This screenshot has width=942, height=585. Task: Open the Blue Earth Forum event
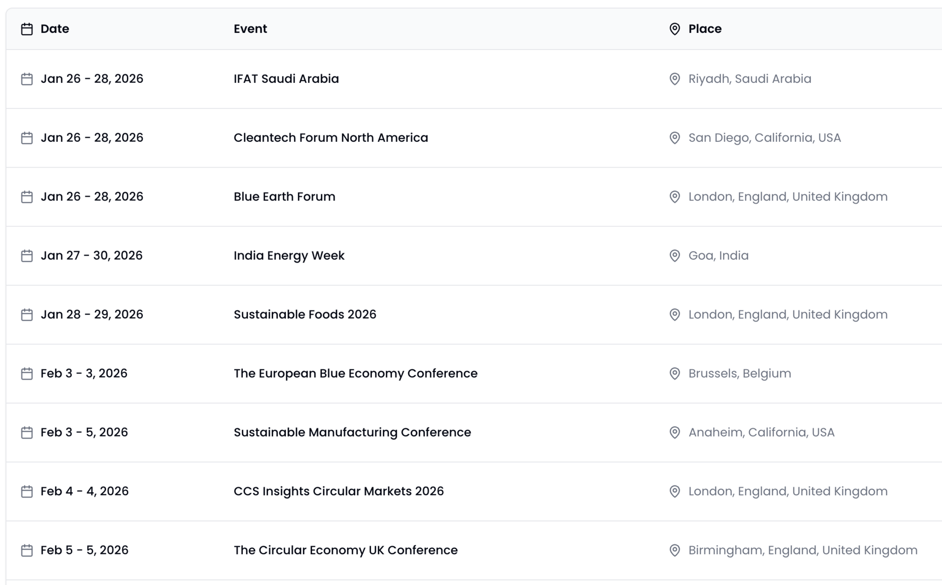tap(285, 197)
